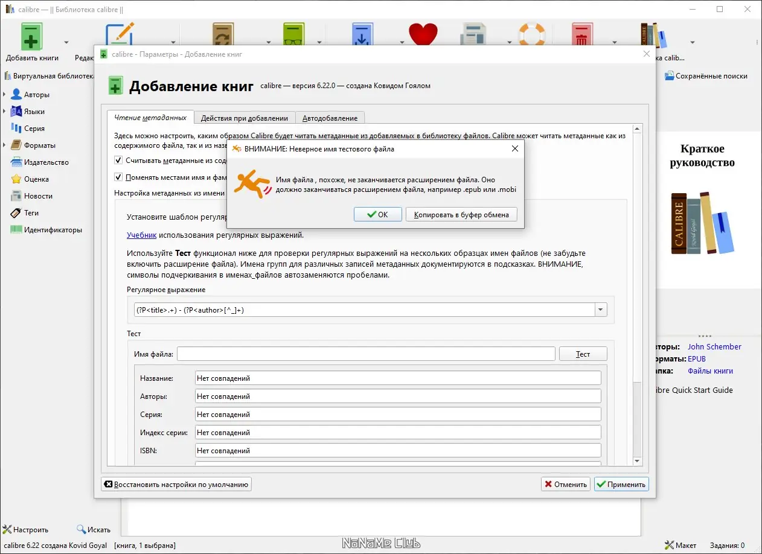Viewport: 762px width, 554px height.
Task: Open the Учебник link
Action: [x=141, y=235]
